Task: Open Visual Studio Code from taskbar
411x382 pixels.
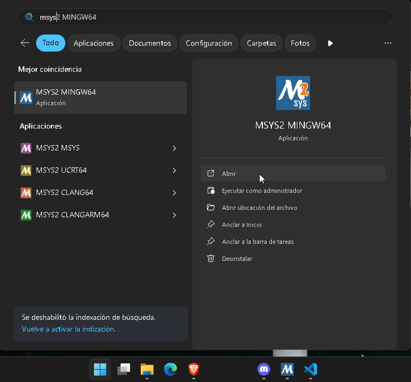Action: pyautogui.click(x=311, y=369)
